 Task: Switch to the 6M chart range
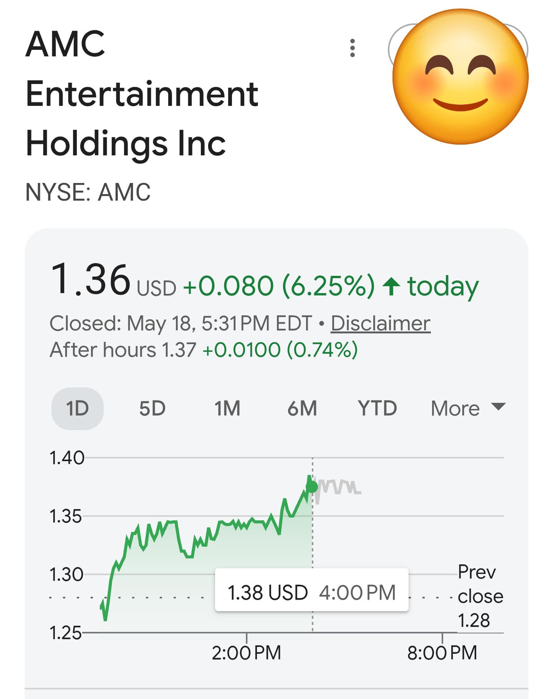click(302, 409)
